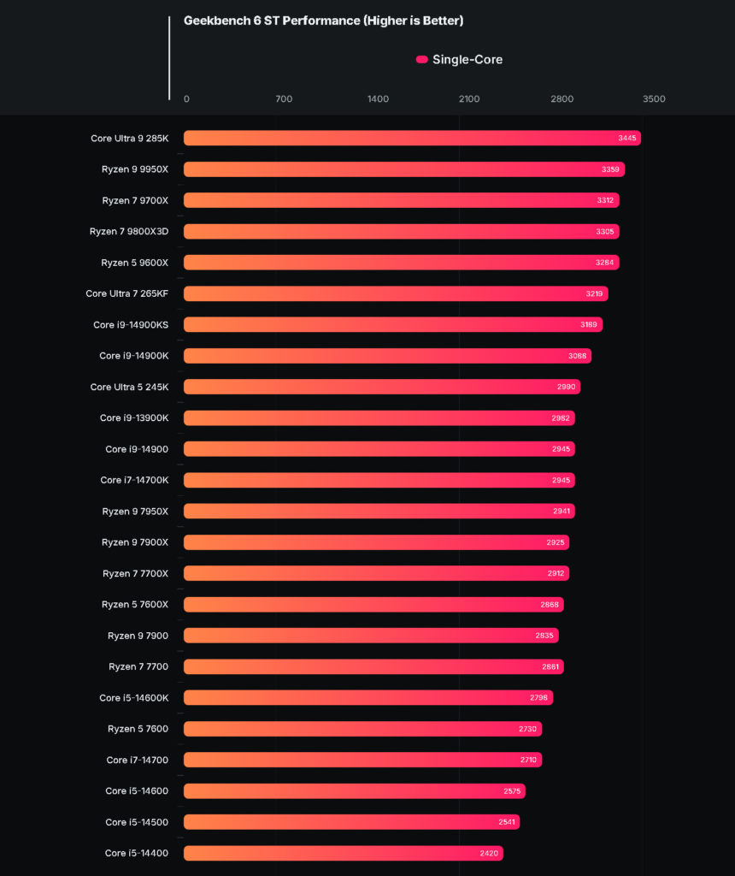Select the Ryzen 5 9600X label
735x876 pixels.
point(134,263)
